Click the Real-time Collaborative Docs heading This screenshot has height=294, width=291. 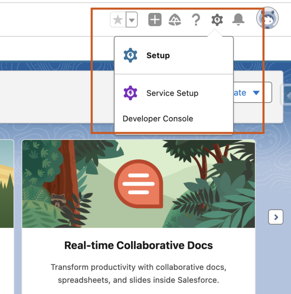pos(138,245)
